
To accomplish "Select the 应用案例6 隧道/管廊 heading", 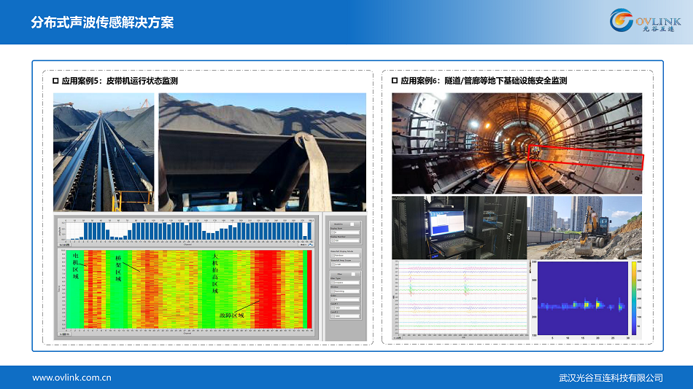I will pos(483,81).
